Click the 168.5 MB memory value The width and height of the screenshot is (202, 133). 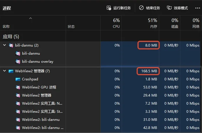[x=149, y=71]
